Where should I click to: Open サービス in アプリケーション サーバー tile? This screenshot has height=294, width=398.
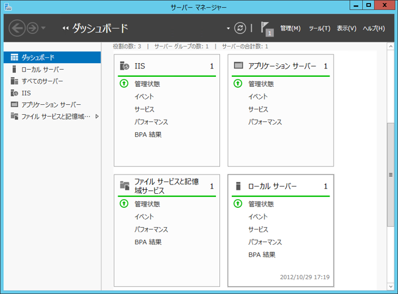coord(258,109)
